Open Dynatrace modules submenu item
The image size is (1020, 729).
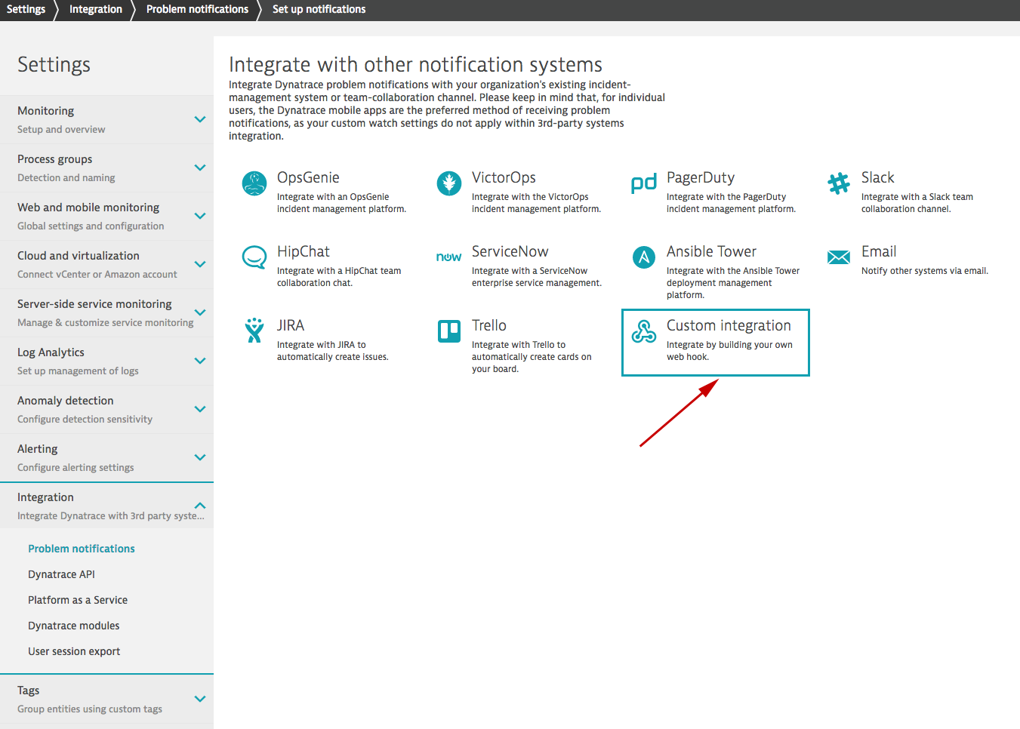(x=74, y=626)
